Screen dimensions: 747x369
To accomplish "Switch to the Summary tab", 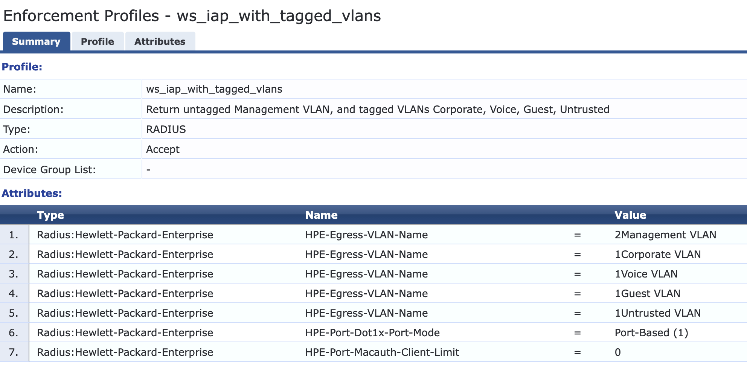I will click(x=36, y=41).
